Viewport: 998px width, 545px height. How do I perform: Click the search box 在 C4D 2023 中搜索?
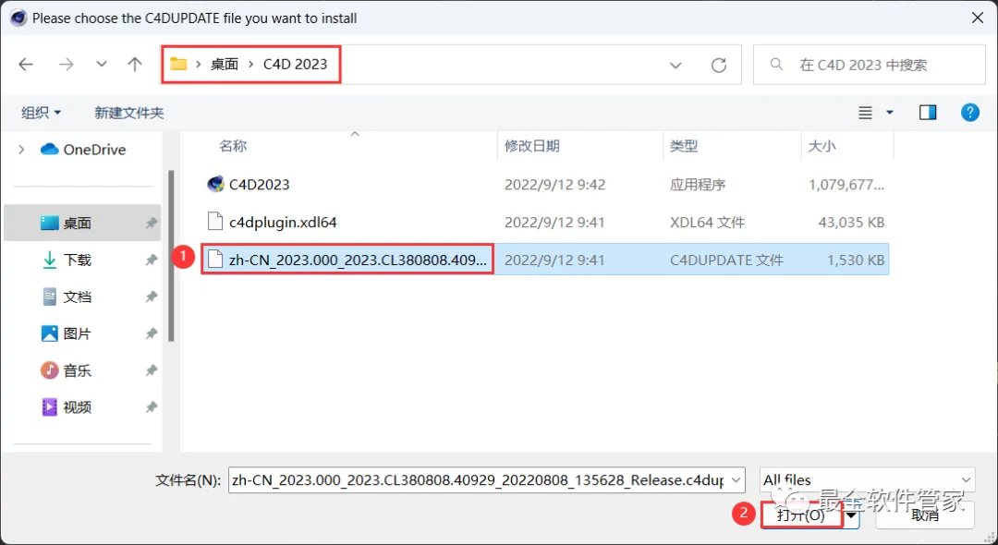click(870, 65)
